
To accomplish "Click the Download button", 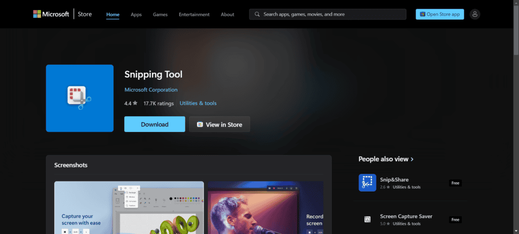I will pos(155,124).
